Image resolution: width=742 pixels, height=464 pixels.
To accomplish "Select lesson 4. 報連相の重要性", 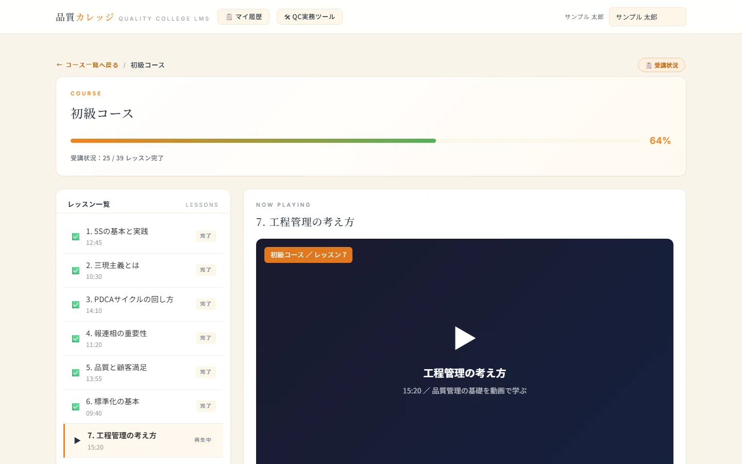I will (143, 339).
